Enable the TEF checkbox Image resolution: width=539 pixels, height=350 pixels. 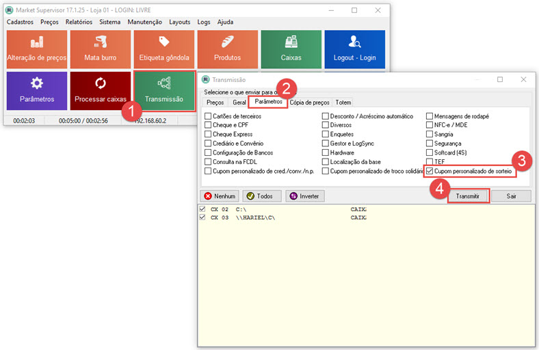tap(430, 162)
